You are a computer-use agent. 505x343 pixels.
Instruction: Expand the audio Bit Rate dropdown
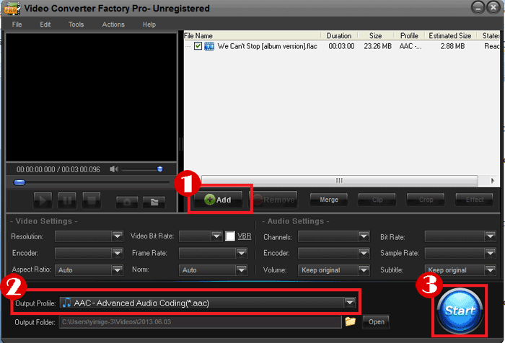490,236
